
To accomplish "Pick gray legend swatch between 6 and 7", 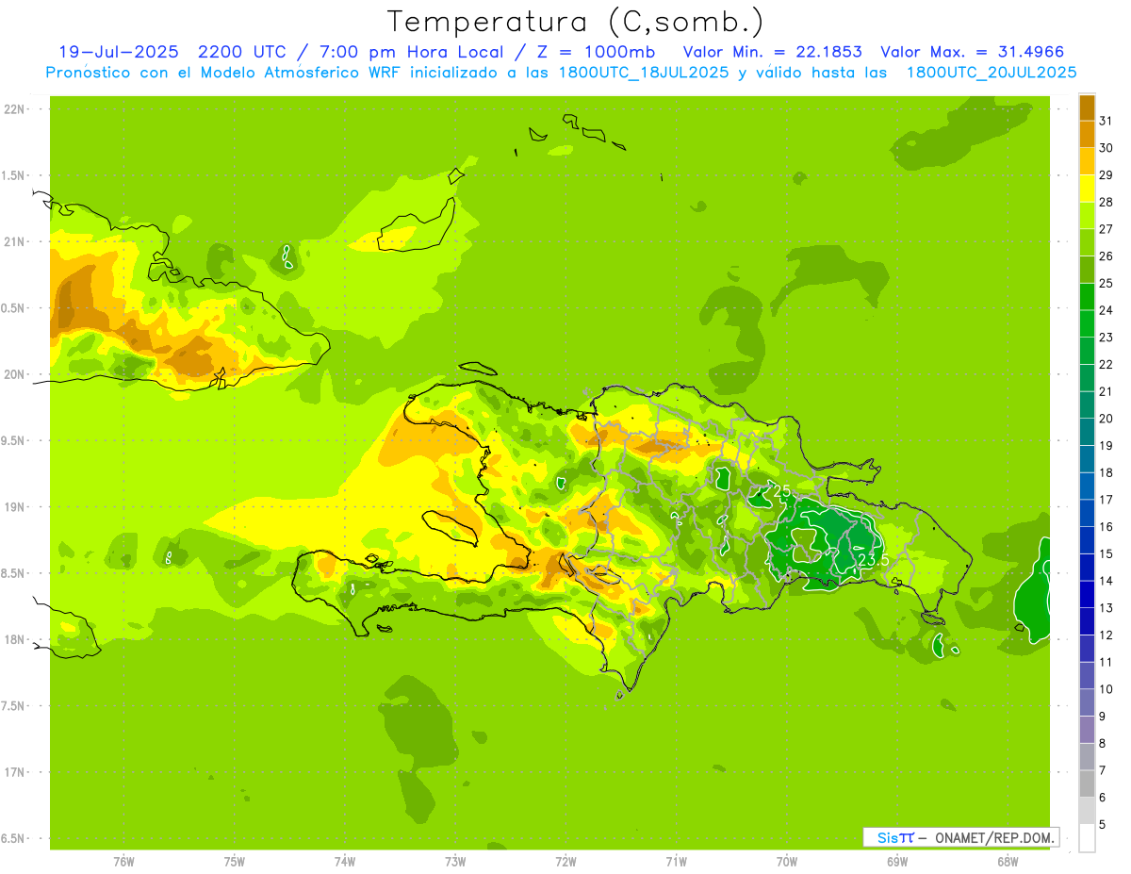I will pyautogui.click(x=1087, y=783).
